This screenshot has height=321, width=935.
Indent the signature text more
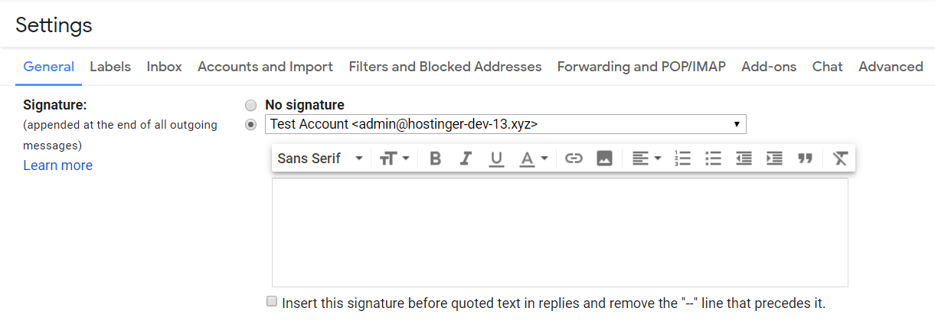(774, 159)
